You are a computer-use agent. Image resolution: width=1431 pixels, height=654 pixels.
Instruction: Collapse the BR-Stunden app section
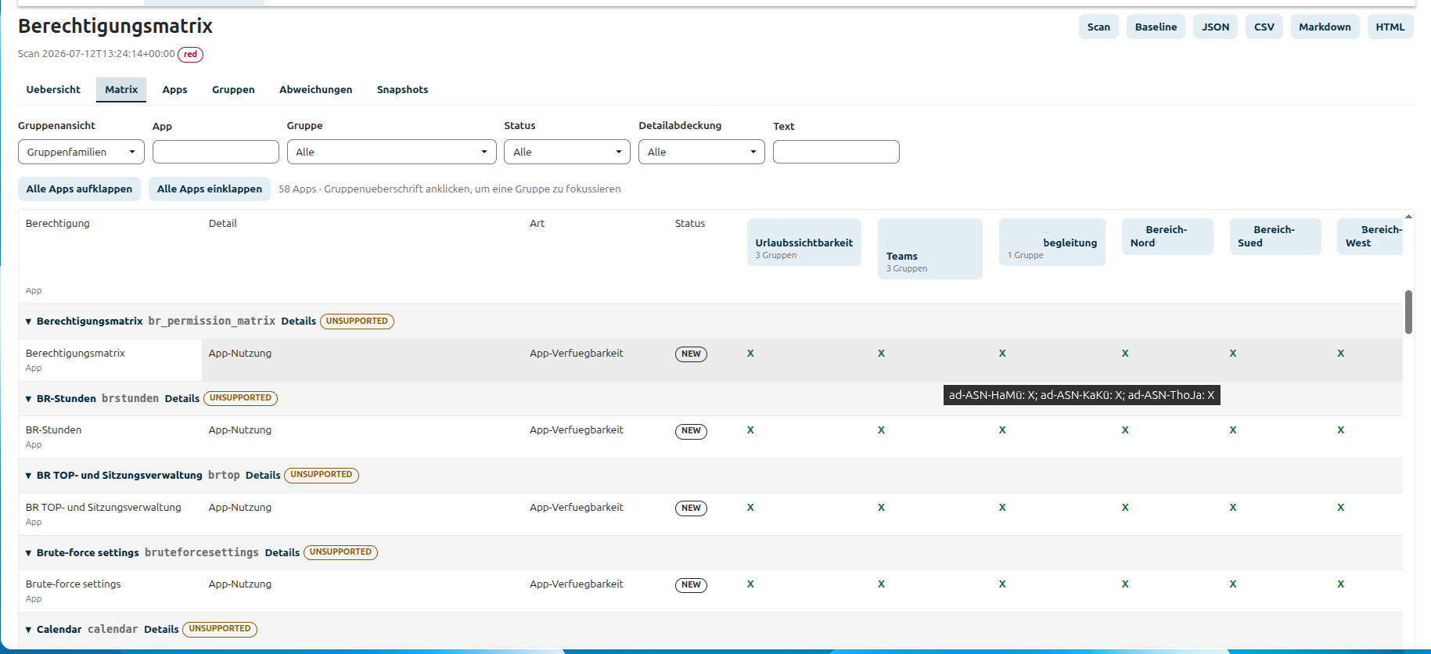pyautogui.click(x=29, y=399)
